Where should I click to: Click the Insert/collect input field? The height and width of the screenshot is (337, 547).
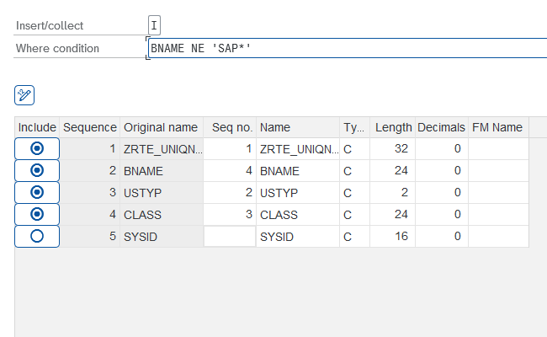coord(154,26)
